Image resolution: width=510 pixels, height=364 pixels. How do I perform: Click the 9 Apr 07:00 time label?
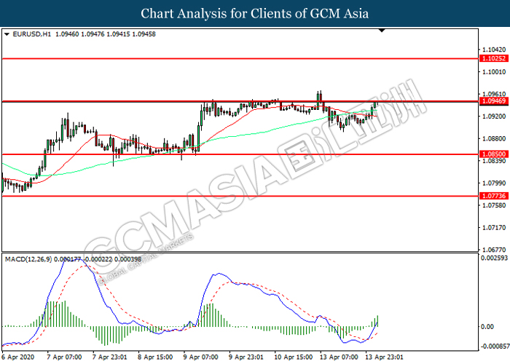click(200, 357)
